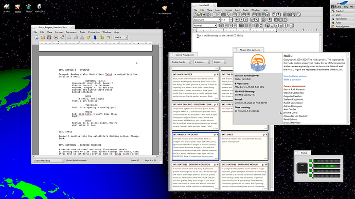Click the Print icon in Quill toolbar
The height and width of the screenshot is (199, 355).
[208, 15]
